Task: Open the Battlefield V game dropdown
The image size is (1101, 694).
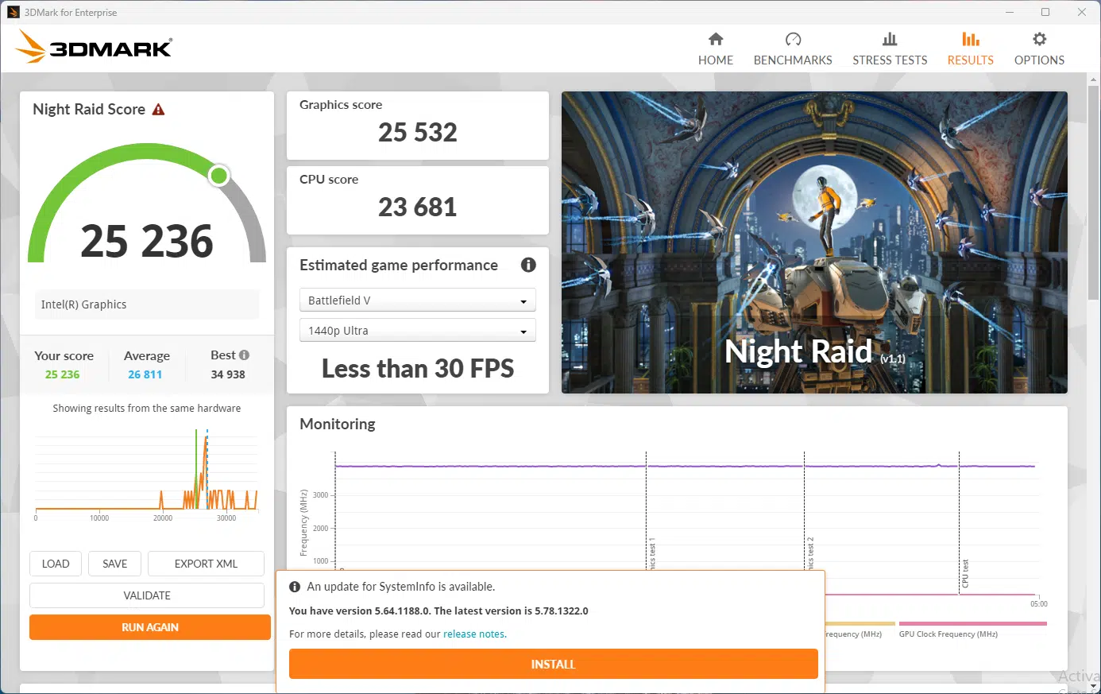Action: pos(418,300)
